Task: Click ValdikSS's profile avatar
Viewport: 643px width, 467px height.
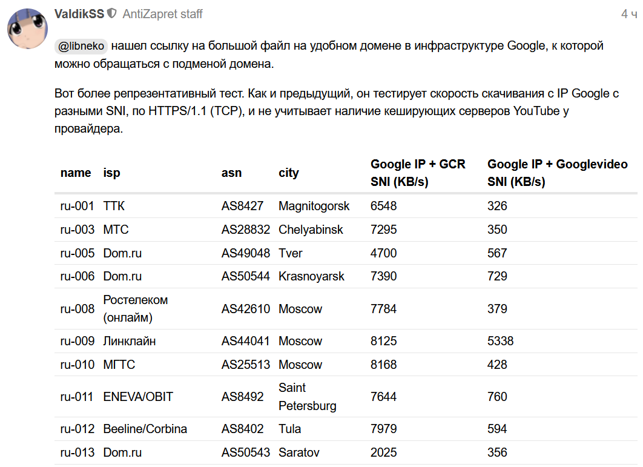Action: click(x=27, y=28)
